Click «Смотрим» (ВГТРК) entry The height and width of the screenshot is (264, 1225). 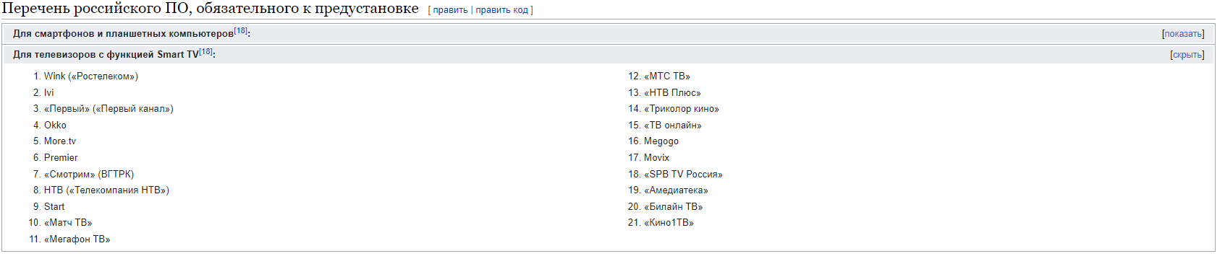[x=89, y=174]
